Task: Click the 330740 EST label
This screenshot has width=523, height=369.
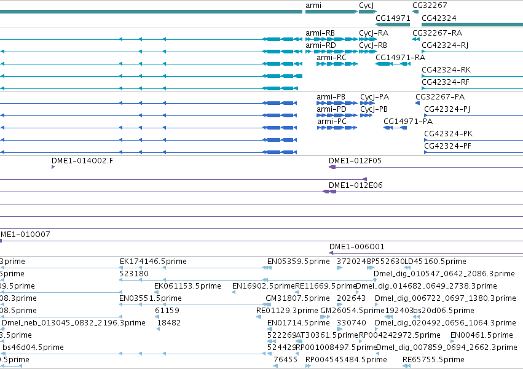Action: pyautogui.click(x=352, y=323)
